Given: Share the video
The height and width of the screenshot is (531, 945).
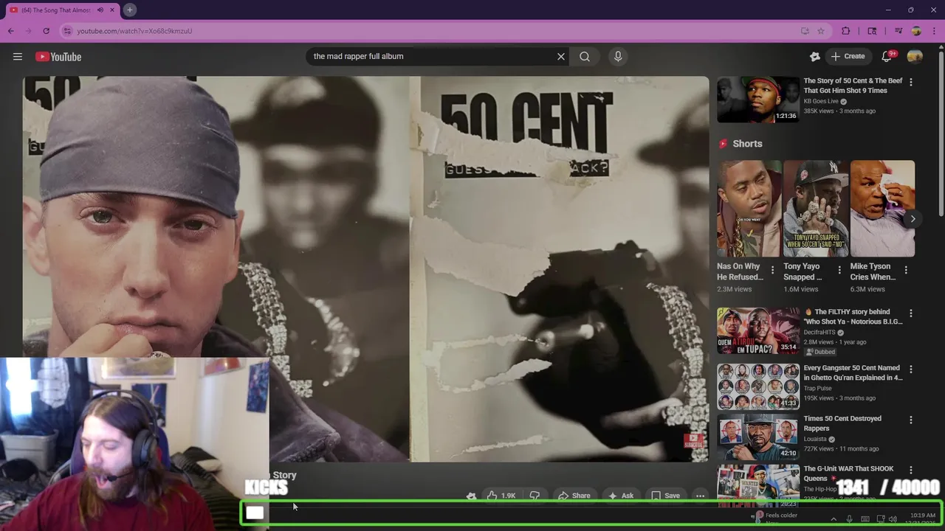Looking at the screenshot, I should [574, 496].
